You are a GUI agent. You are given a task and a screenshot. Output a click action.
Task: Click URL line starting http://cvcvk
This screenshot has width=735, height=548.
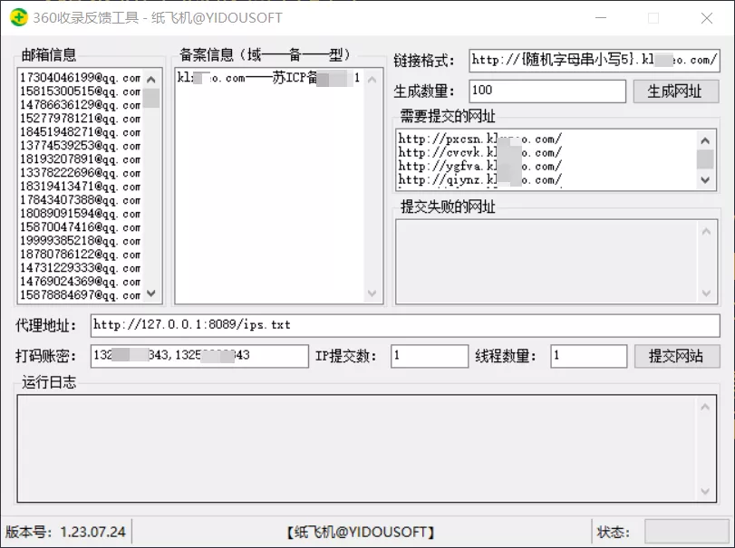(x=479, y=153)
